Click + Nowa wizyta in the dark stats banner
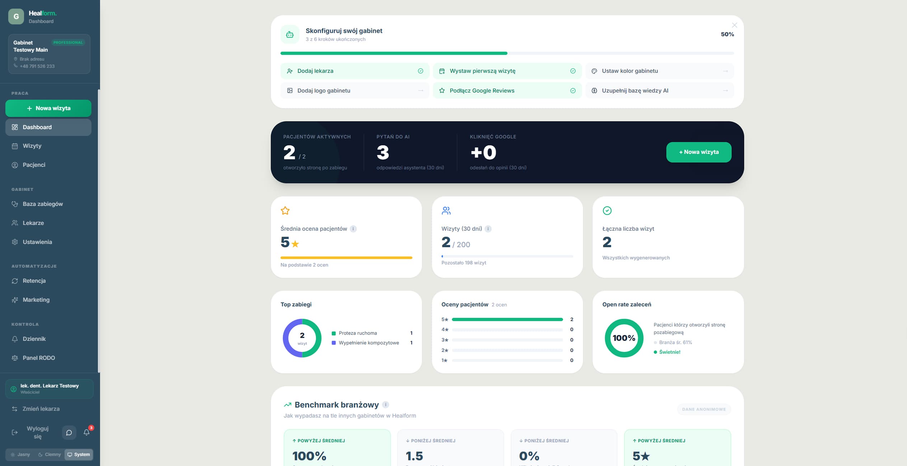The height and width of the screenshot is (466, 907). click(x=698, y=152)
